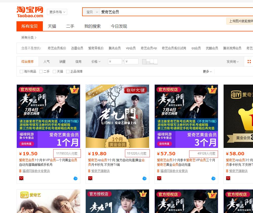The image size is (253, 213).
Task: Click the Taobao logo
Action: (30, 12)
